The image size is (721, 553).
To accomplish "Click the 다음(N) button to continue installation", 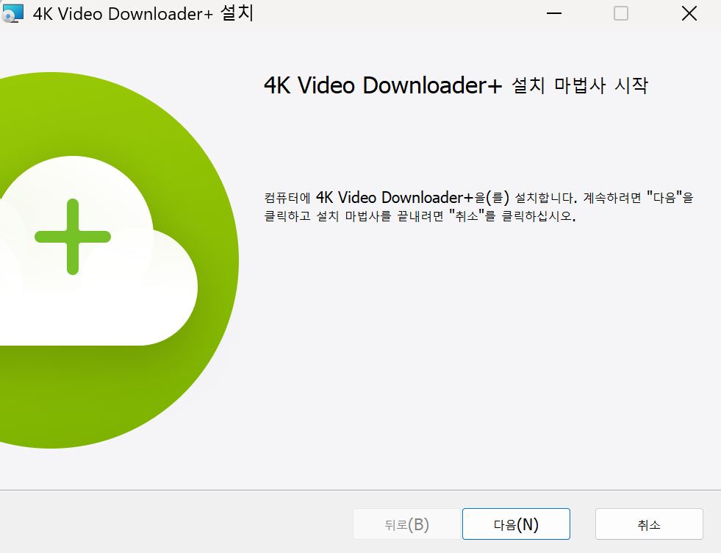I will 516,524.
